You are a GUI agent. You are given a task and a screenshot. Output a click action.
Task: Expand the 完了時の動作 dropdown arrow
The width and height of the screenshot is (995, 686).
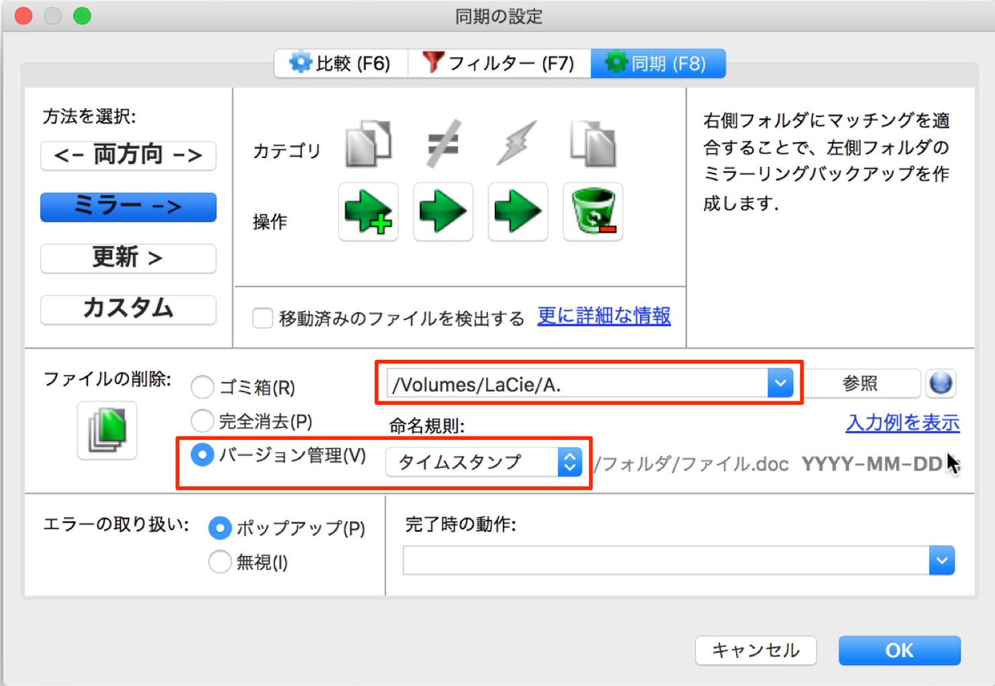pyautogui.click(x=942, y=560)
